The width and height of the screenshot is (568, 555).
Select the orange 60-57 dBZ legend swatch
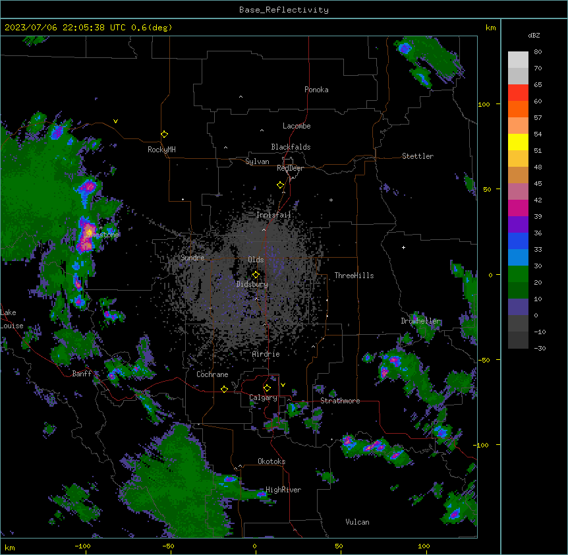518,109
